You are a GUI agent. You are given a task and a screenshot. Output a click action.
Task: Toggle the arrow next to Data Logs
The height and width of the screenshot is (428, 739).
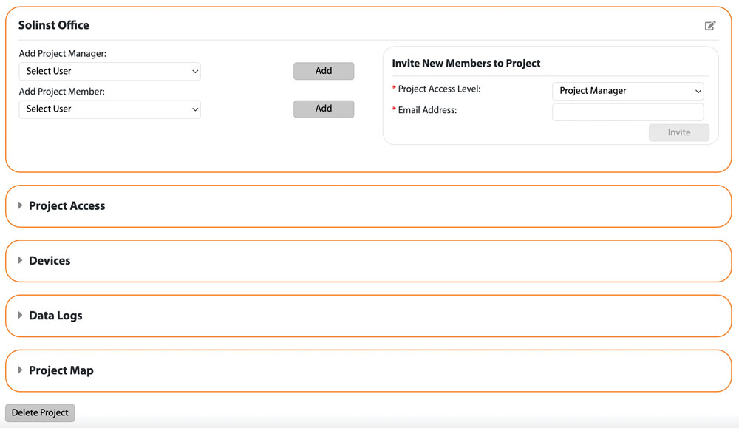pos(21,315)
